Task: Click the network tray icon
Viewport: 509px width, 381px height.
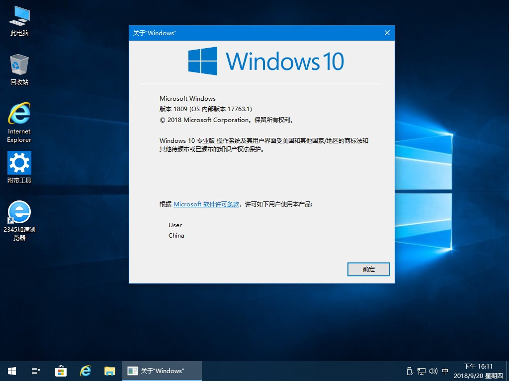Action: [x=422, y=371]
